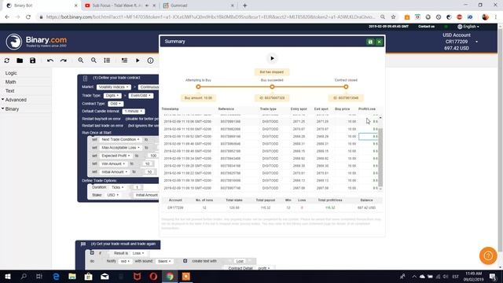Click the Contact us link
The width and height of the screenshot is (503, 283).
426,26
